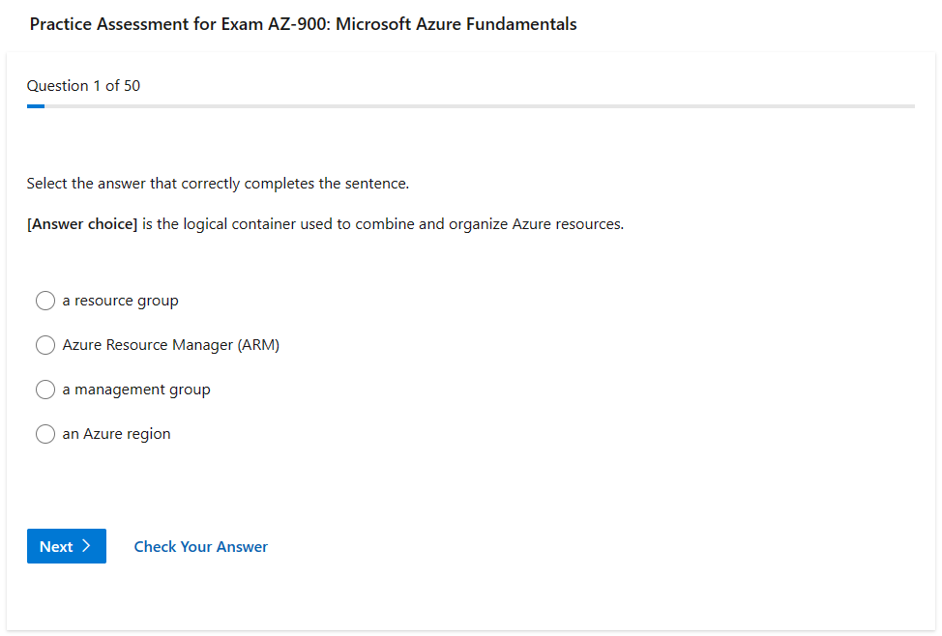Pick the 'a management group' radio circle
The height and width of the screenshot is (636, 942).
click(45, 390)
